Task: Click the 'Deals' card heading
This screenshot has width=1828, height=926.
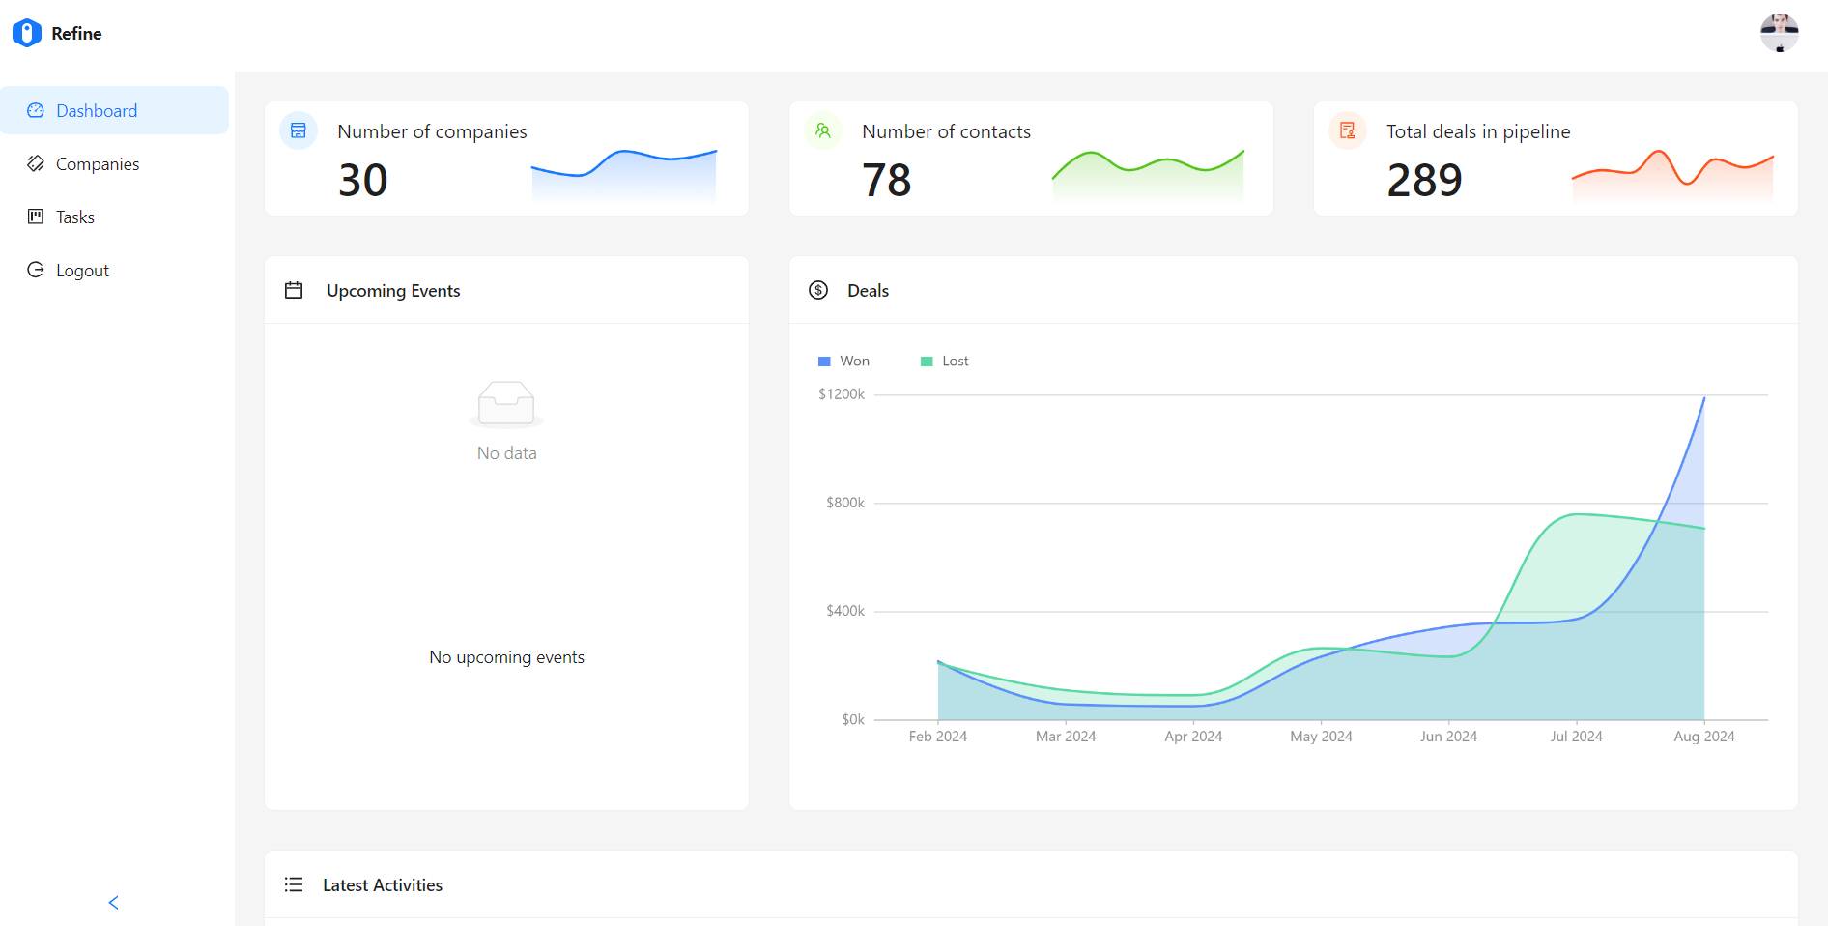Action: pyautogui.click(x=868, y=291)
